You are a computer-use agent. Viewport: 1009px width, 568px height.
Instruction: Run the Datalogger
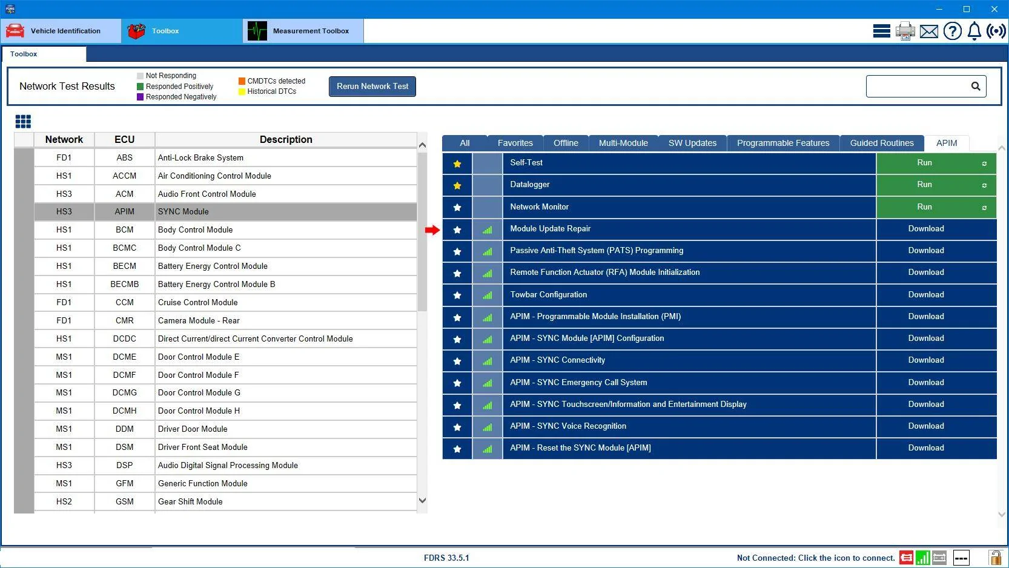(x=936, y=185)
